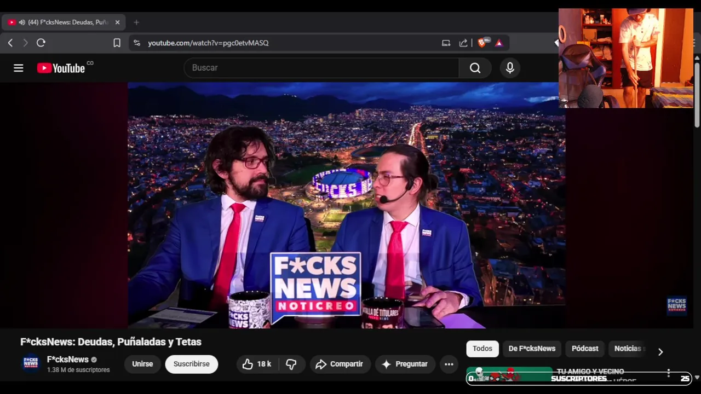
Task: Open the Brave Shields lion icon
Action: tap(482, 42)
